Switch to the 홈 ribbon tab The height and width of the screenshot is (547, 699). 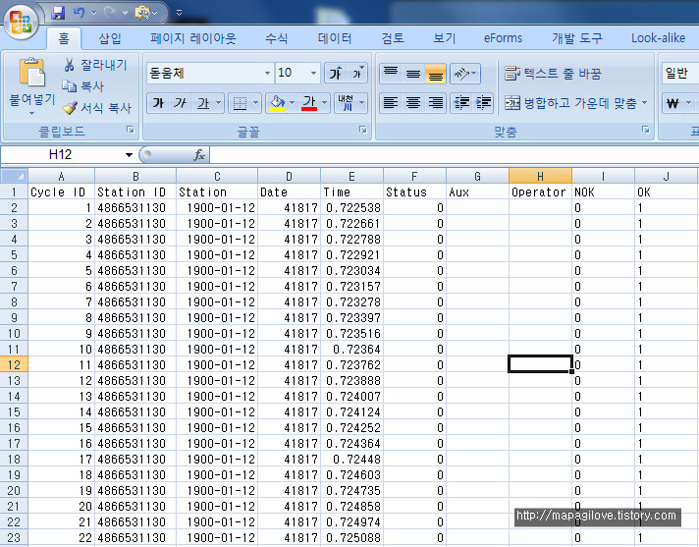coord(64,38)
